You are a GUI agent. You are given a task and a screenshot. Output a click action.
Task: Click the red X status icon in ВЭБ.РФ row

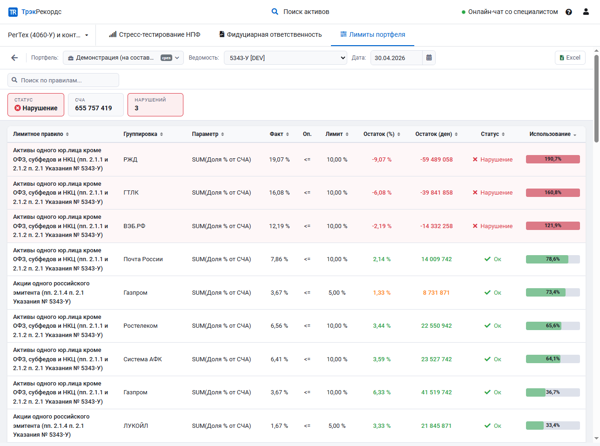(475, 226)
